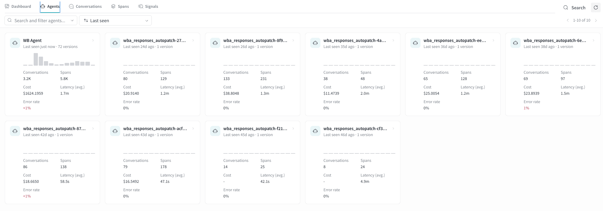Open chevron on autopatch-27 card
The height and width of the screenshot is (211, 603).
click(x=193, y=40)
